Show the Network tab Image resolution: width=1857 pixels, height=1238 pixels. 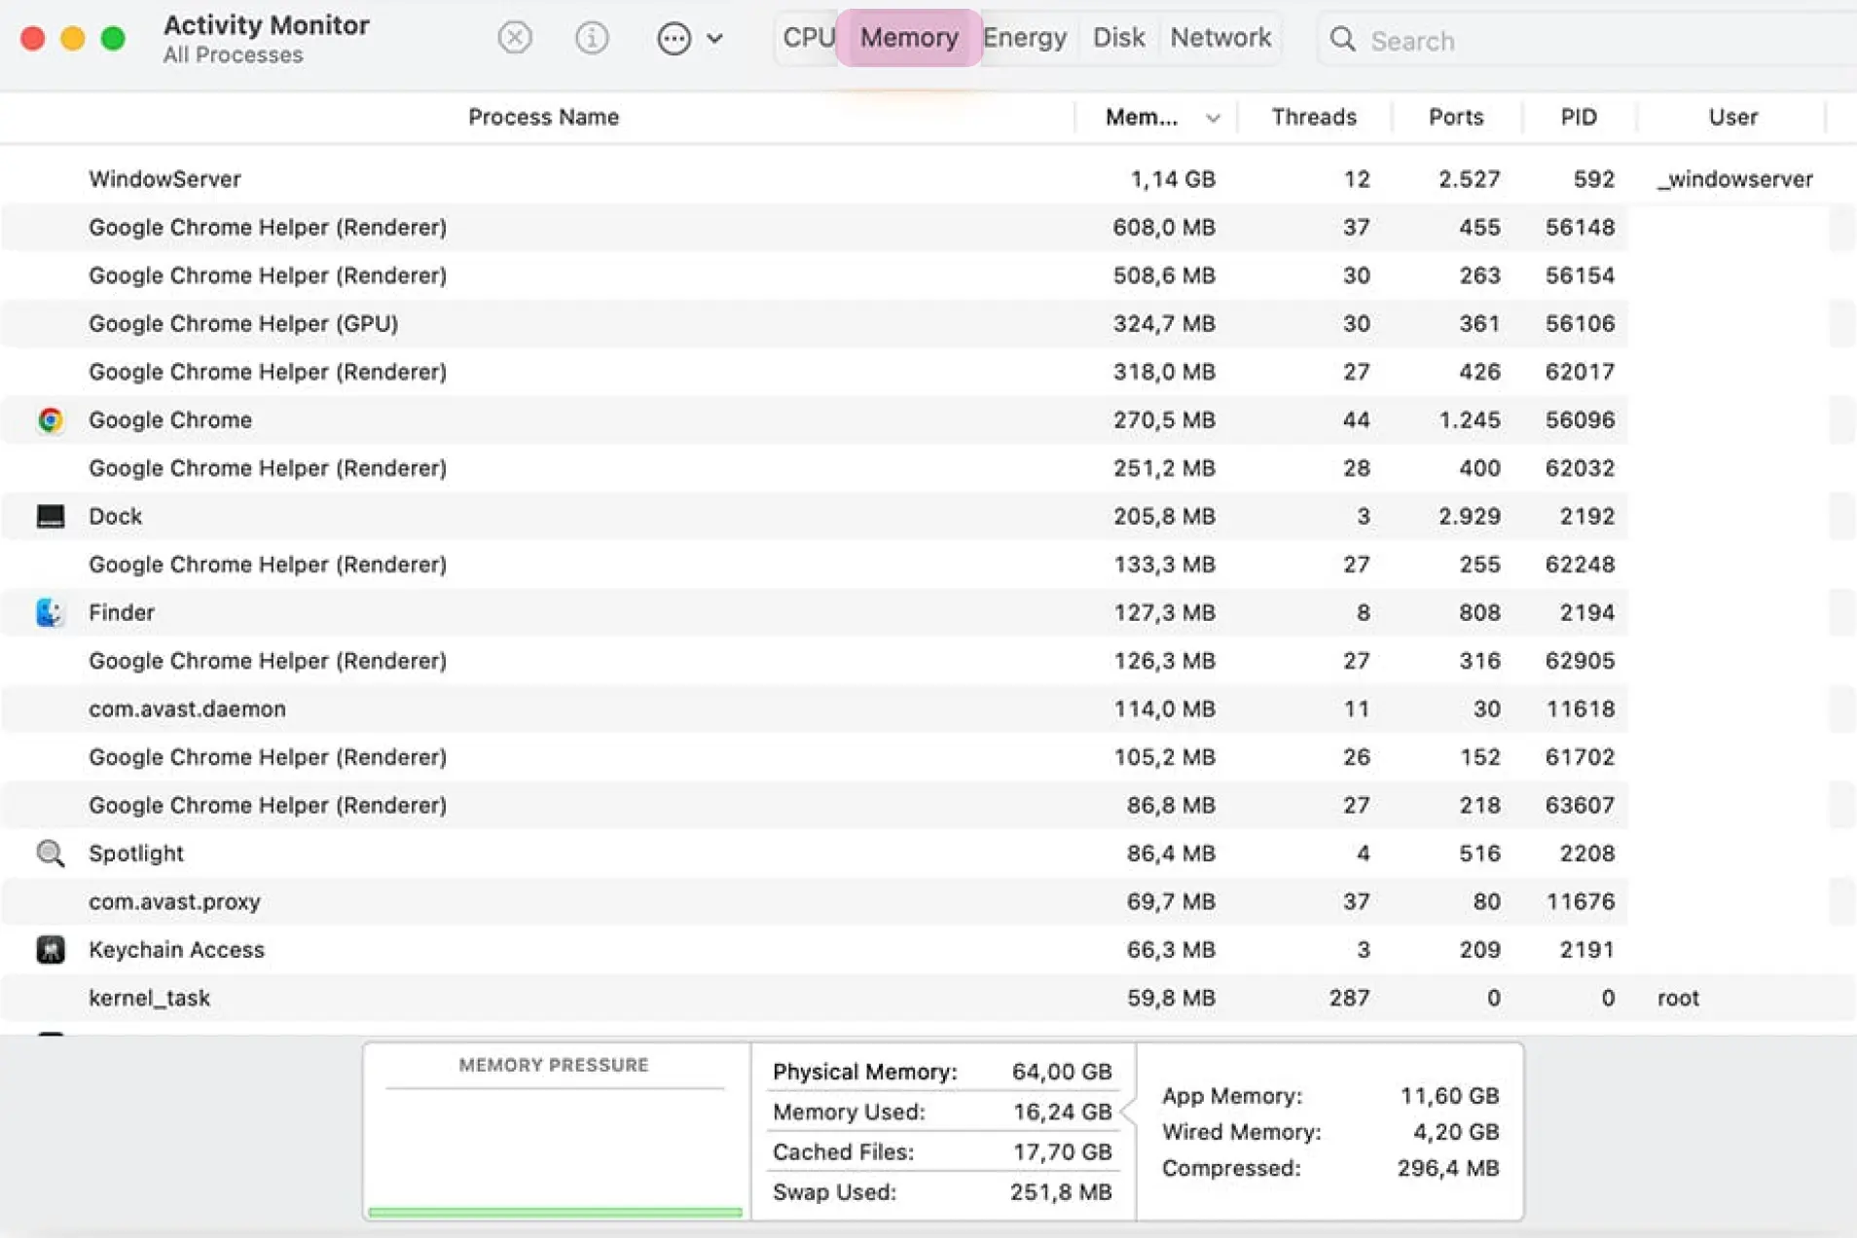tap(1220, 38)
